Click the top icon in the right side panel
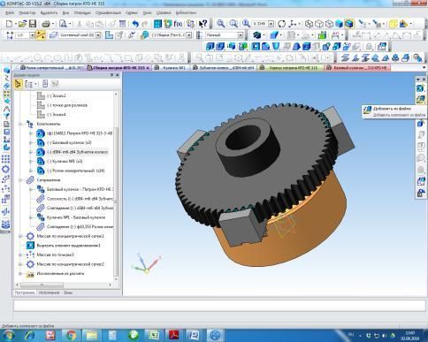428x342 pixels. (x=421, y=88)
